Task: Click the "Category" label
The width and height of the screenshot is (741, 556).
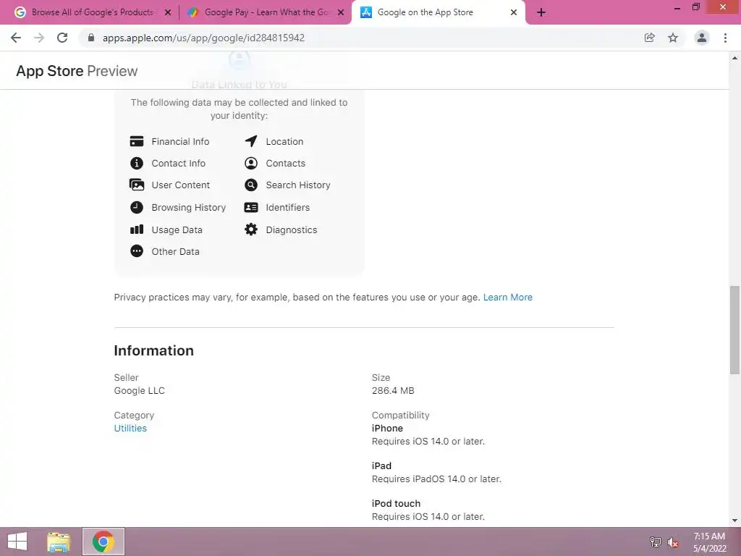Action: (134, 415)
